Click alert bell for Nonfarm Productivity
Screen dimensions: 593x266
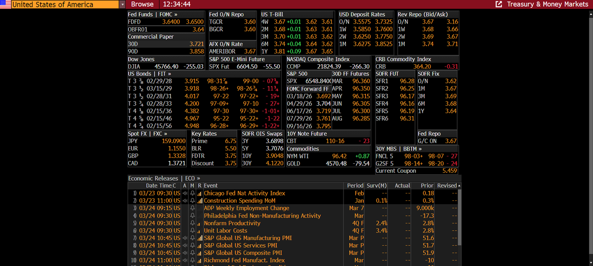pyautogui.click(x=193, y=223)
